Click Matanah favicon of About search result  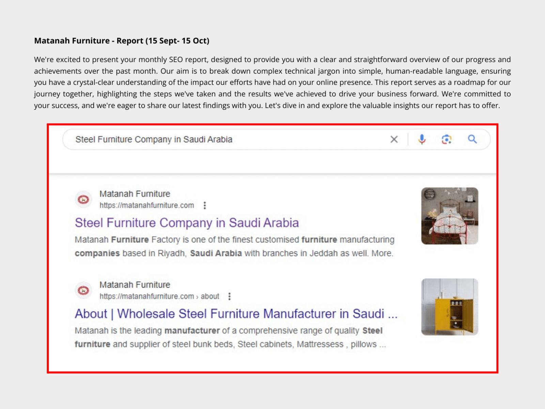pos(83,290)
